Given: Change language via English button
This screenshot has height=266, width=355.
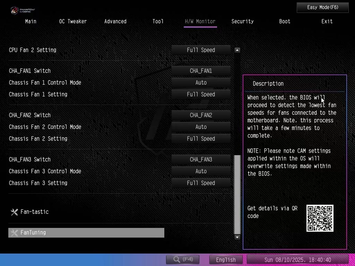Looking at the screenshot, I should click(226, 260).
